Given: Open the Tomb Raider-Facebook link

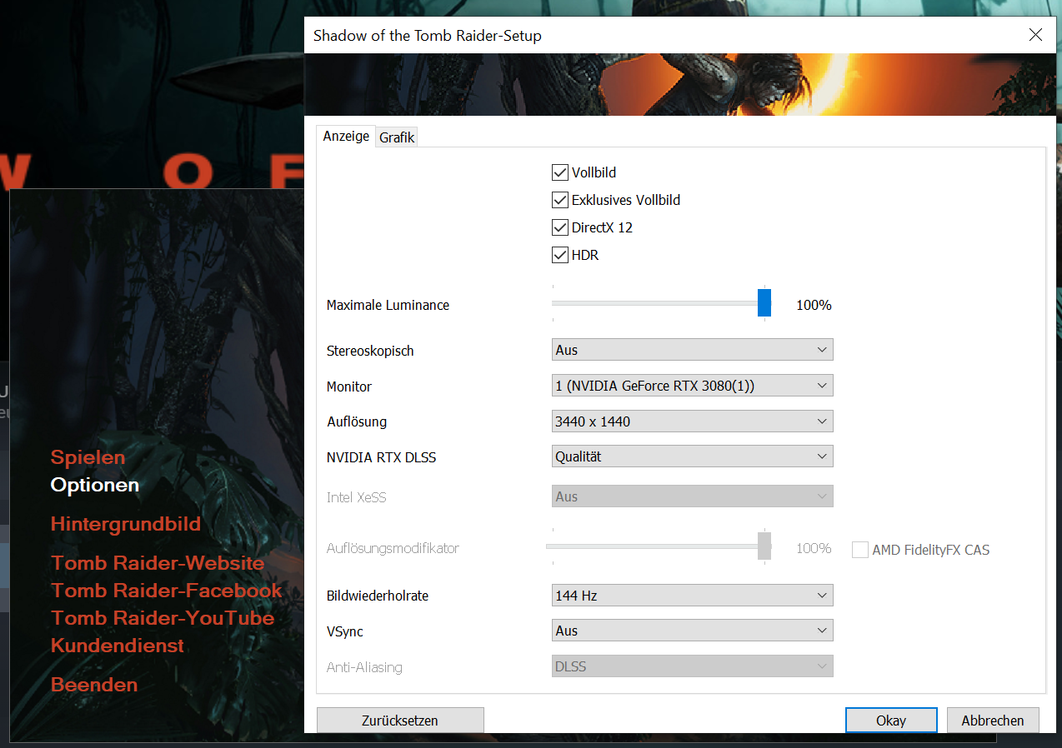Looking at the screenshot, I should [x=167, y=591].
